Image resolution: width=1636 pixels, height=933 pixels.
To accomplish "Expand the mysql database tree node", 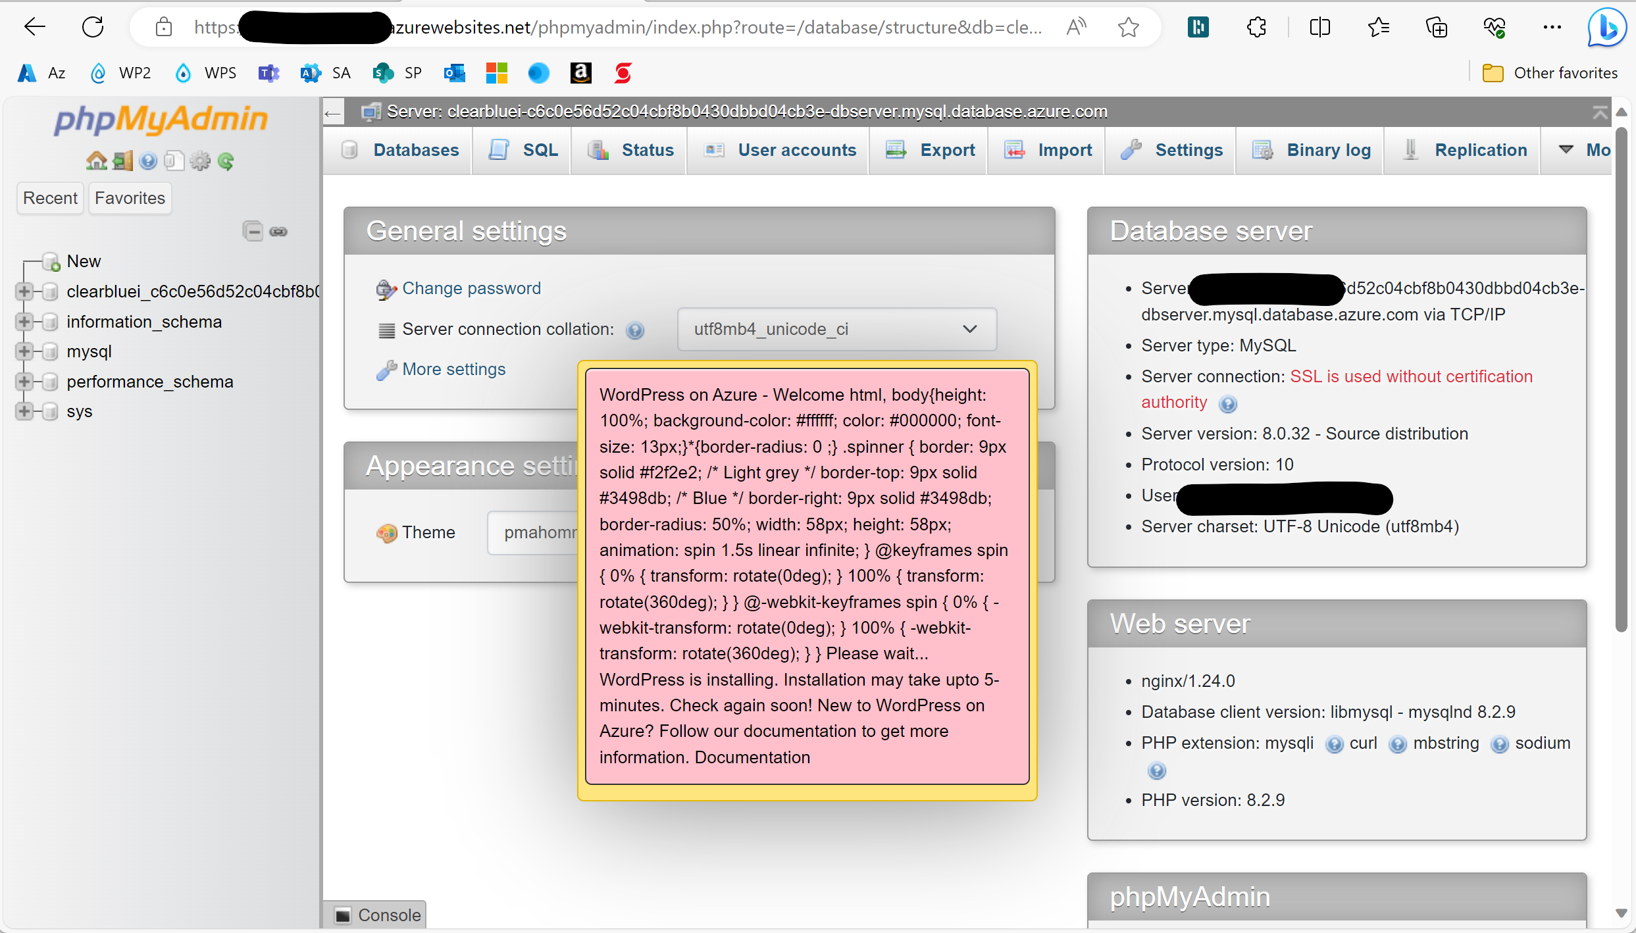I will click(24, 351).
